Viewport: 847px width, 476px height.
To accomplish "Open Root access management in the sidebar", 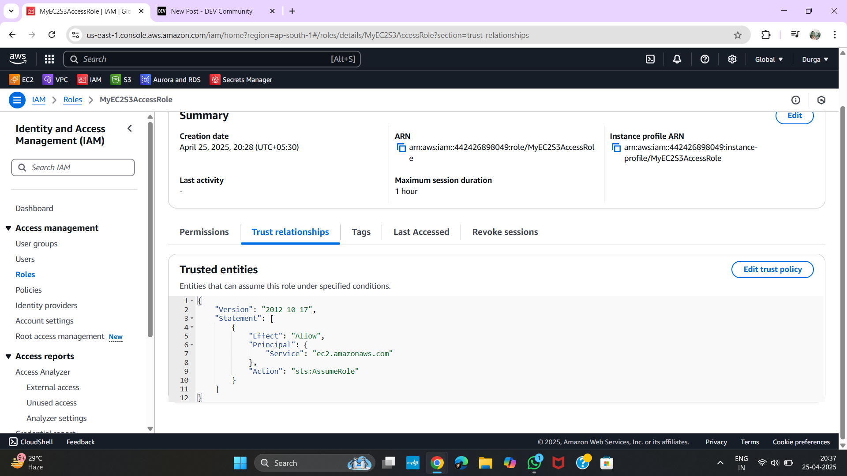I will (60, 336).
